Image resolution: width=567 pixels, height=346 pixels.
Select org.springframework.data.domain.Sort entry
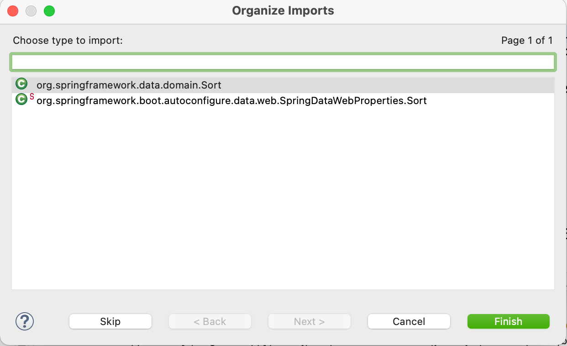[283, 85]
